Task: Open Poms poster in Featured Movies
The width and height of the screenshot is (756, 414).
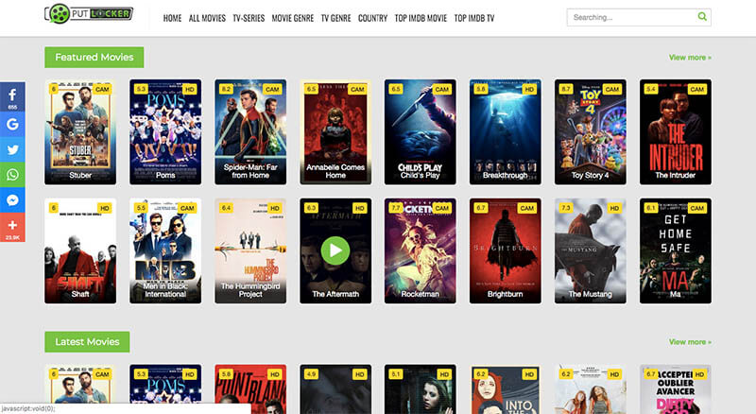Action: [x=165, y=131]
